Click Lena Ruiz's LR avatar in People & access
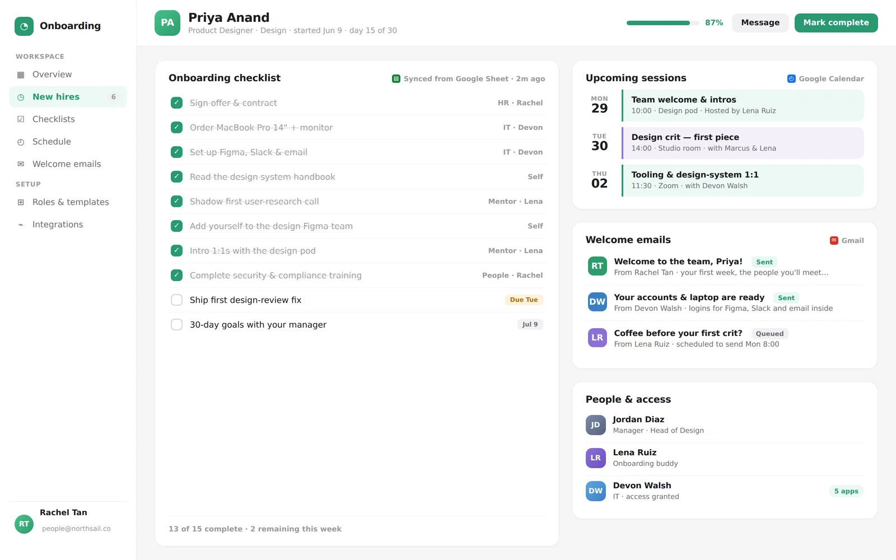Viewport: 896px width, 560px height. pyautogui.click(x=596, y=458)
